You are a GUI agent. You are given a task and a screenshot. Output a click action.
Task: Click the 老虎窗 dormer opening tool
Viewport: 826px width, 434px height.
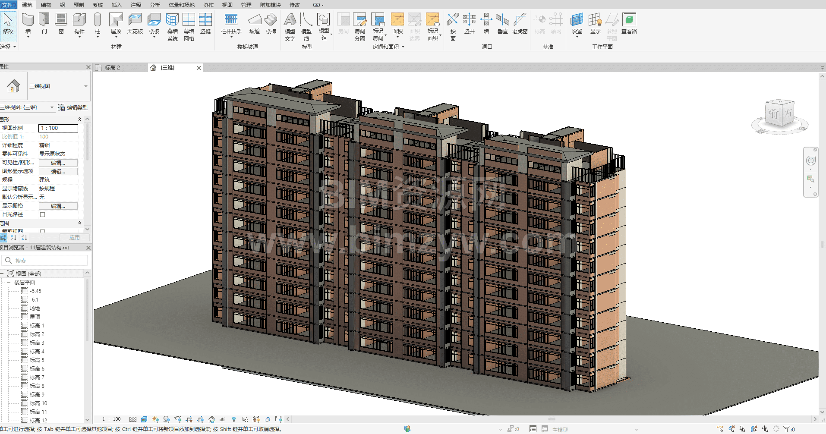[x=520, y=24]
